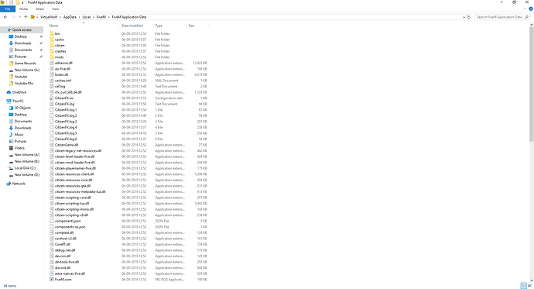Click the Music note icon
Screen dimensions: 534x289
[x=11, y=135]
